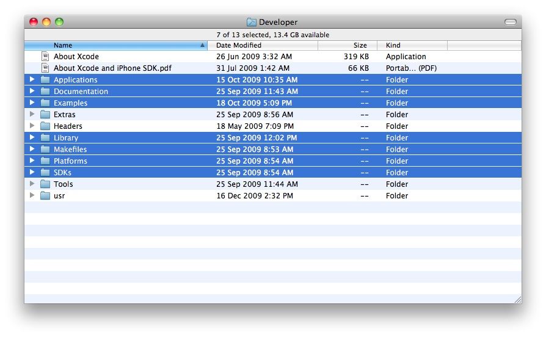This screenshot has height=337, width=546.
Task: Expand the Platforms folder disclosure triangle
Action: point(32,161)
